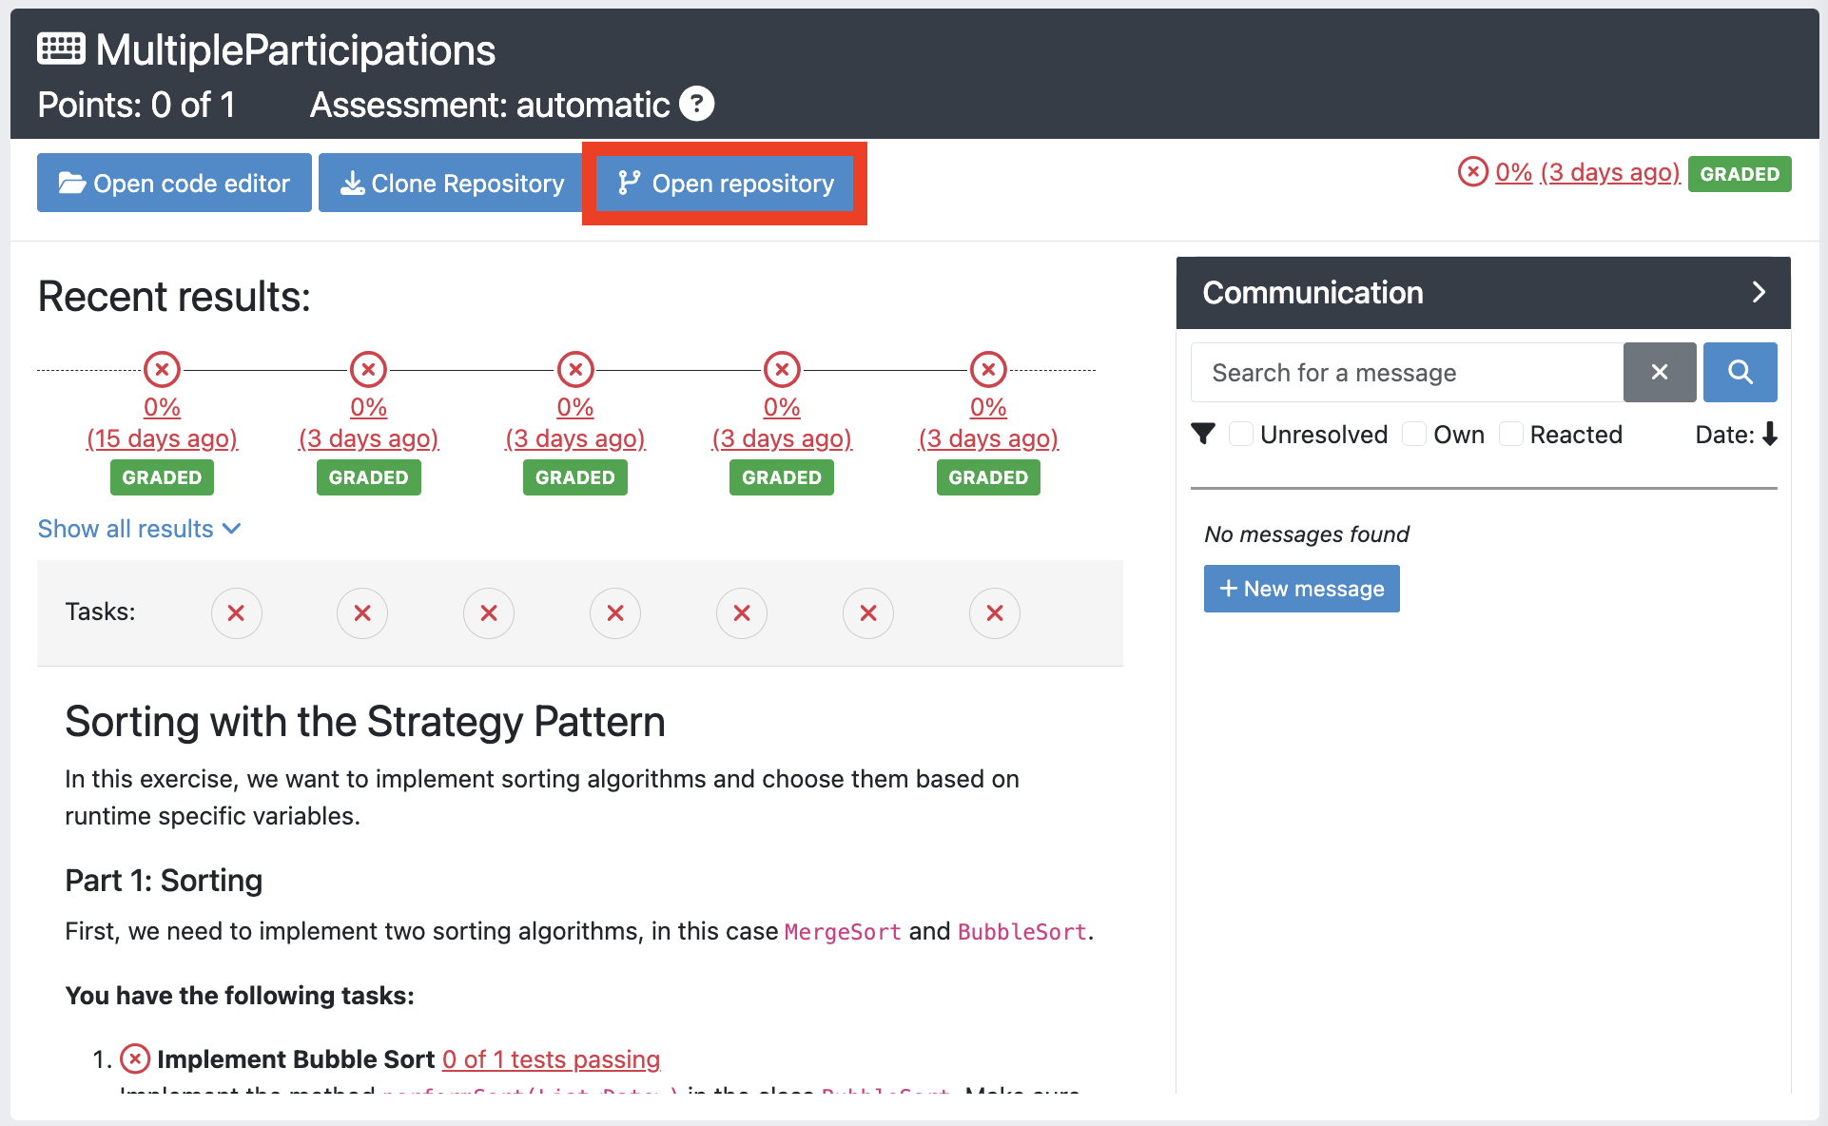Open the code editor

pyautogui.click(x=174, y=183)
